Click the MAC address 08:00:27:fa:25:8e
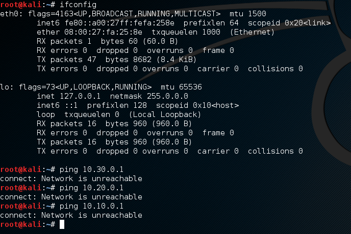Image resolution: width=351 pixels, height=234 pixels. click(103, 32)
